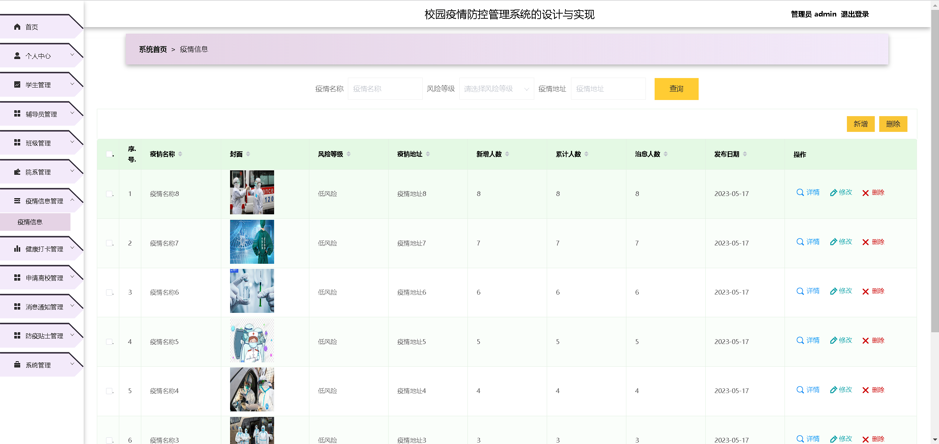
Task: Select the 疫情信息 submenu item
Action: click(30, 222)
